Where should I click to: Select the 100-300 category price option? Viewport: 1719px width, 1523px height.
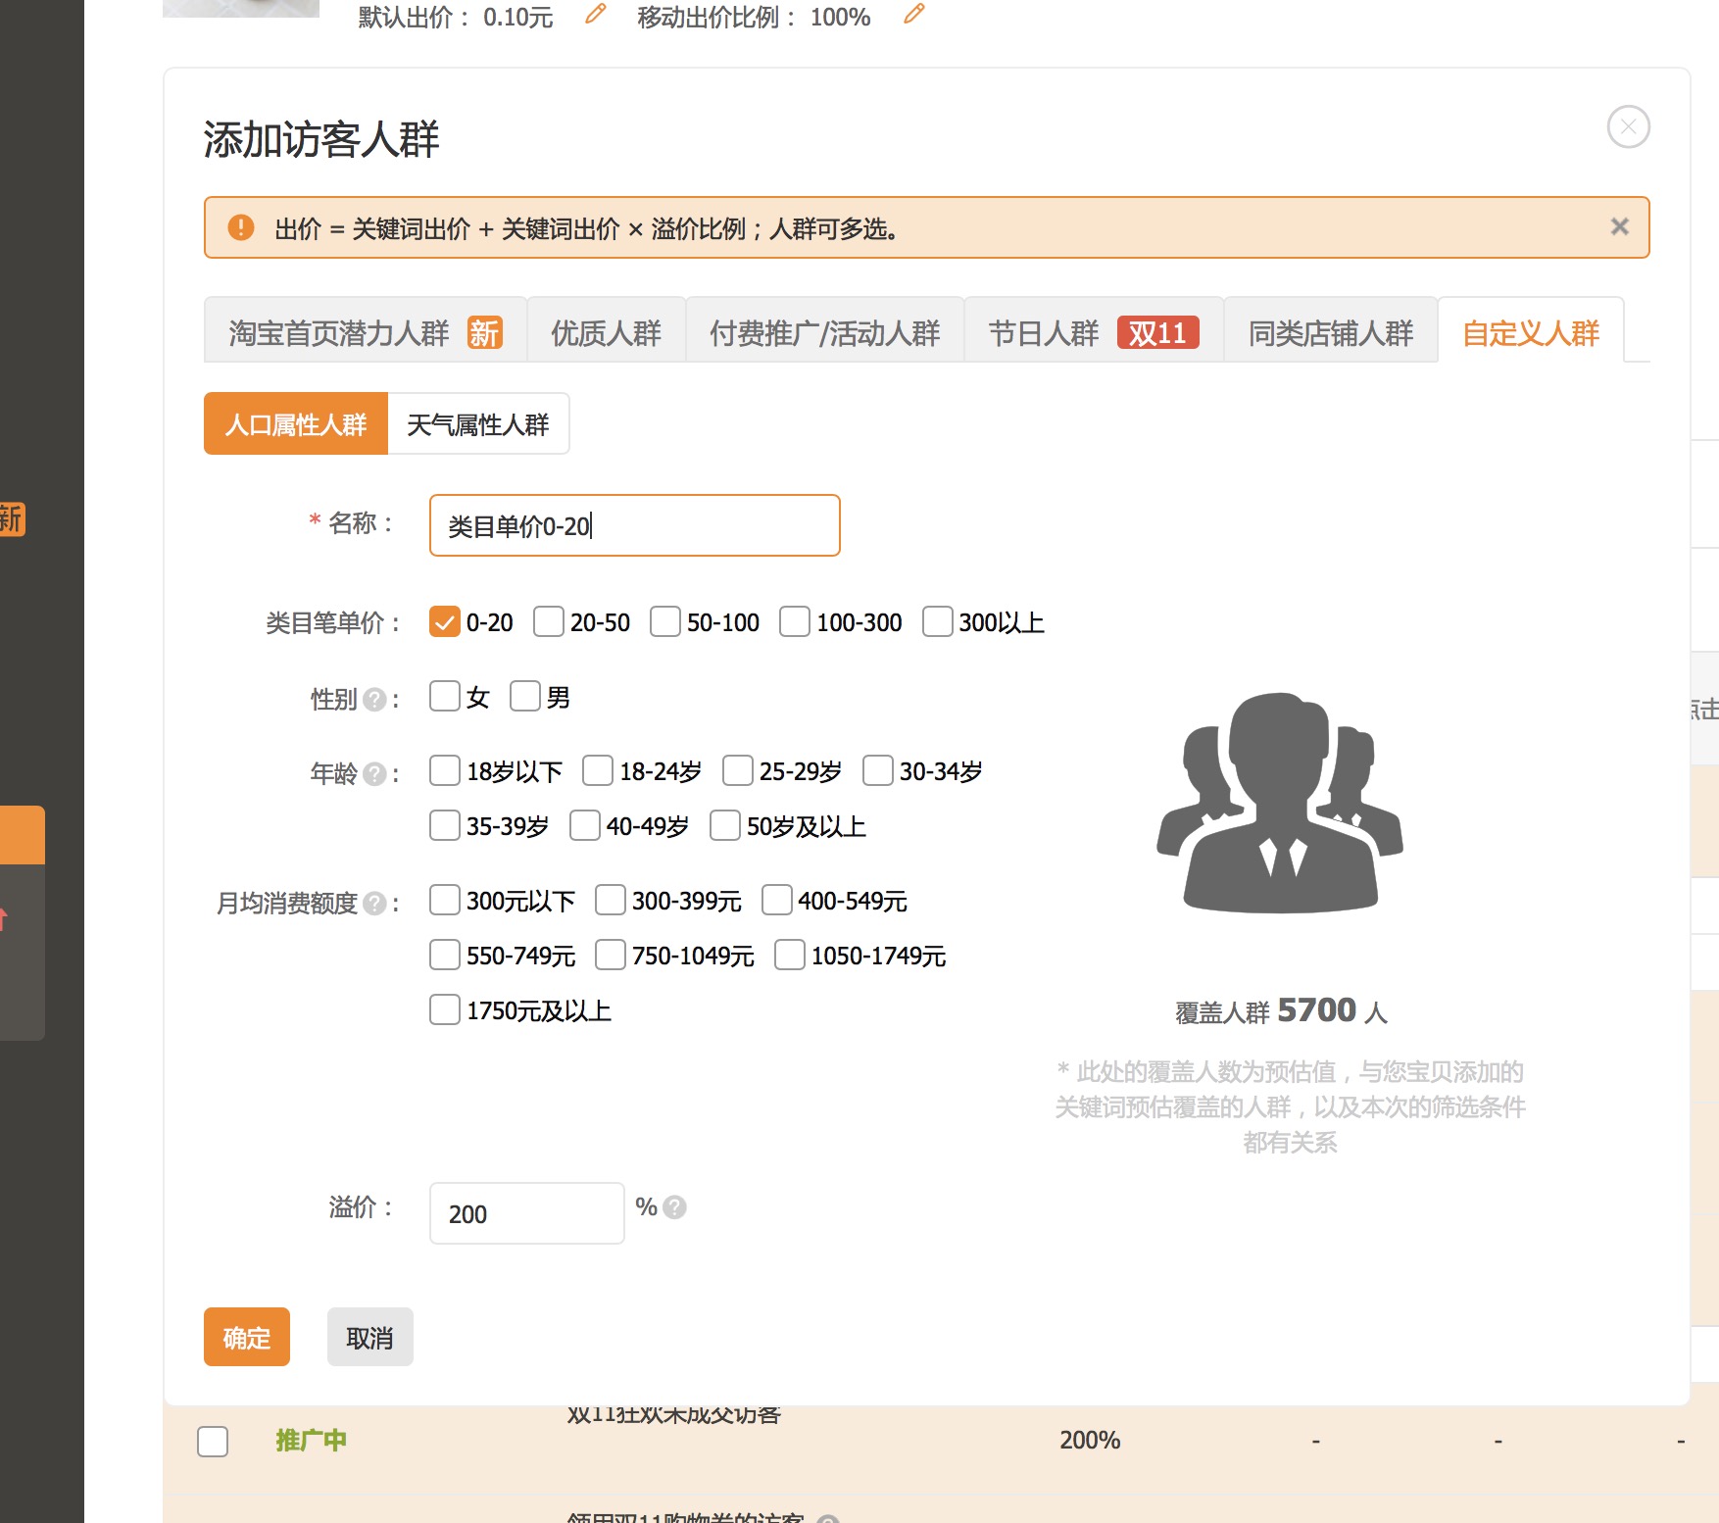(794, 621)
